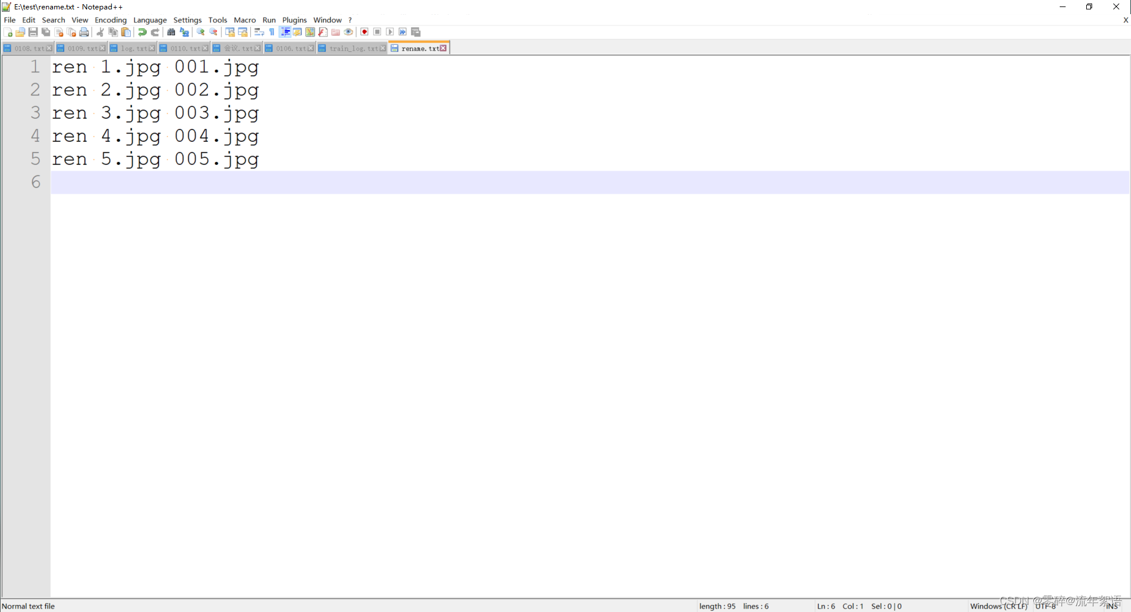1131x612 pixels.
Task: Open Function List toolbar icon
Action: point(323,32)
